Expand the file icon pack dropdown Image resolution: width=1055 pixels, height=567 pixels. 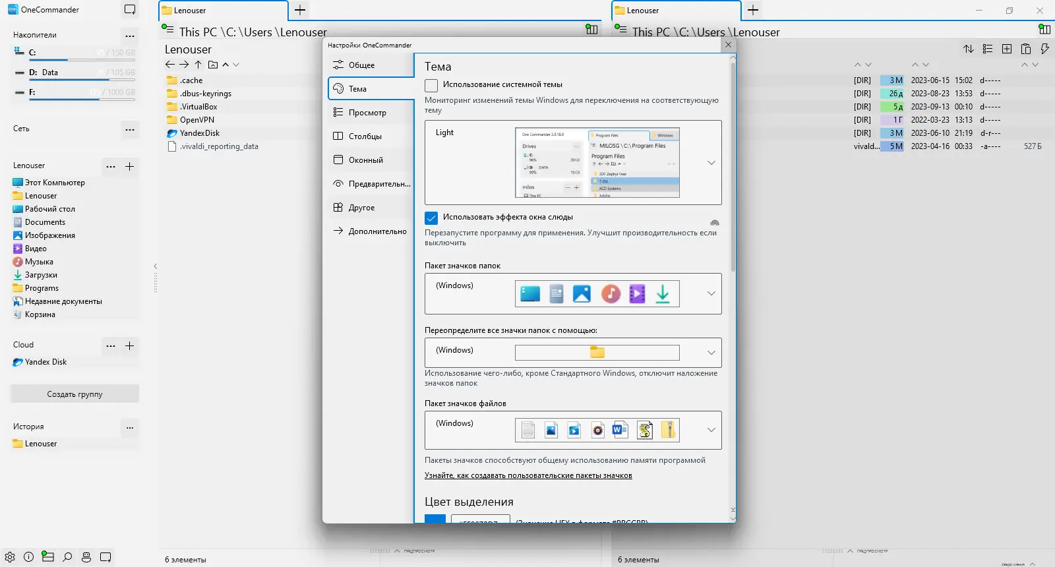[711, 430]
